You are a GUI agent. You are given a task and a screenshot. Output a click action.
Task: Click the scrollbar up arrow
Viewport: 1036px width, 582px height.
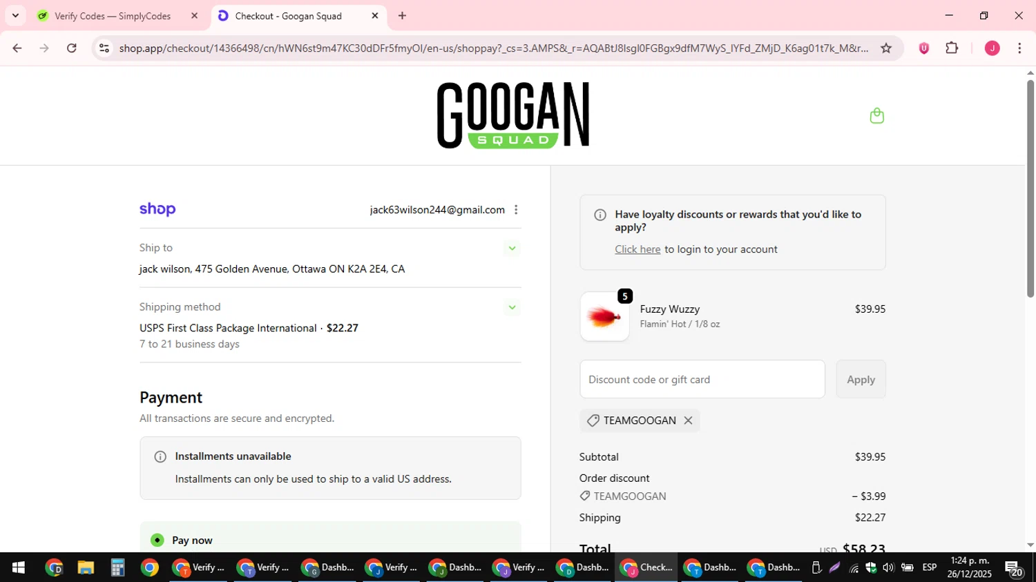click(1030, 72)
